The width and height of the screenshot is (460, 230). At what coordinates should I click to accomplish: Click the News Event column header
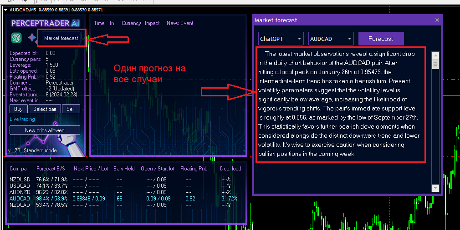(180, 23)
